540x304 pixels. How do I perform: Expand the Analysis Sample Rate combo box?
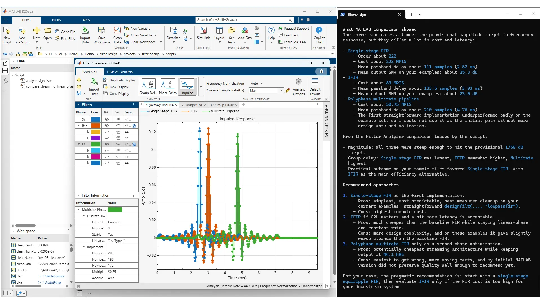(281, 90)
